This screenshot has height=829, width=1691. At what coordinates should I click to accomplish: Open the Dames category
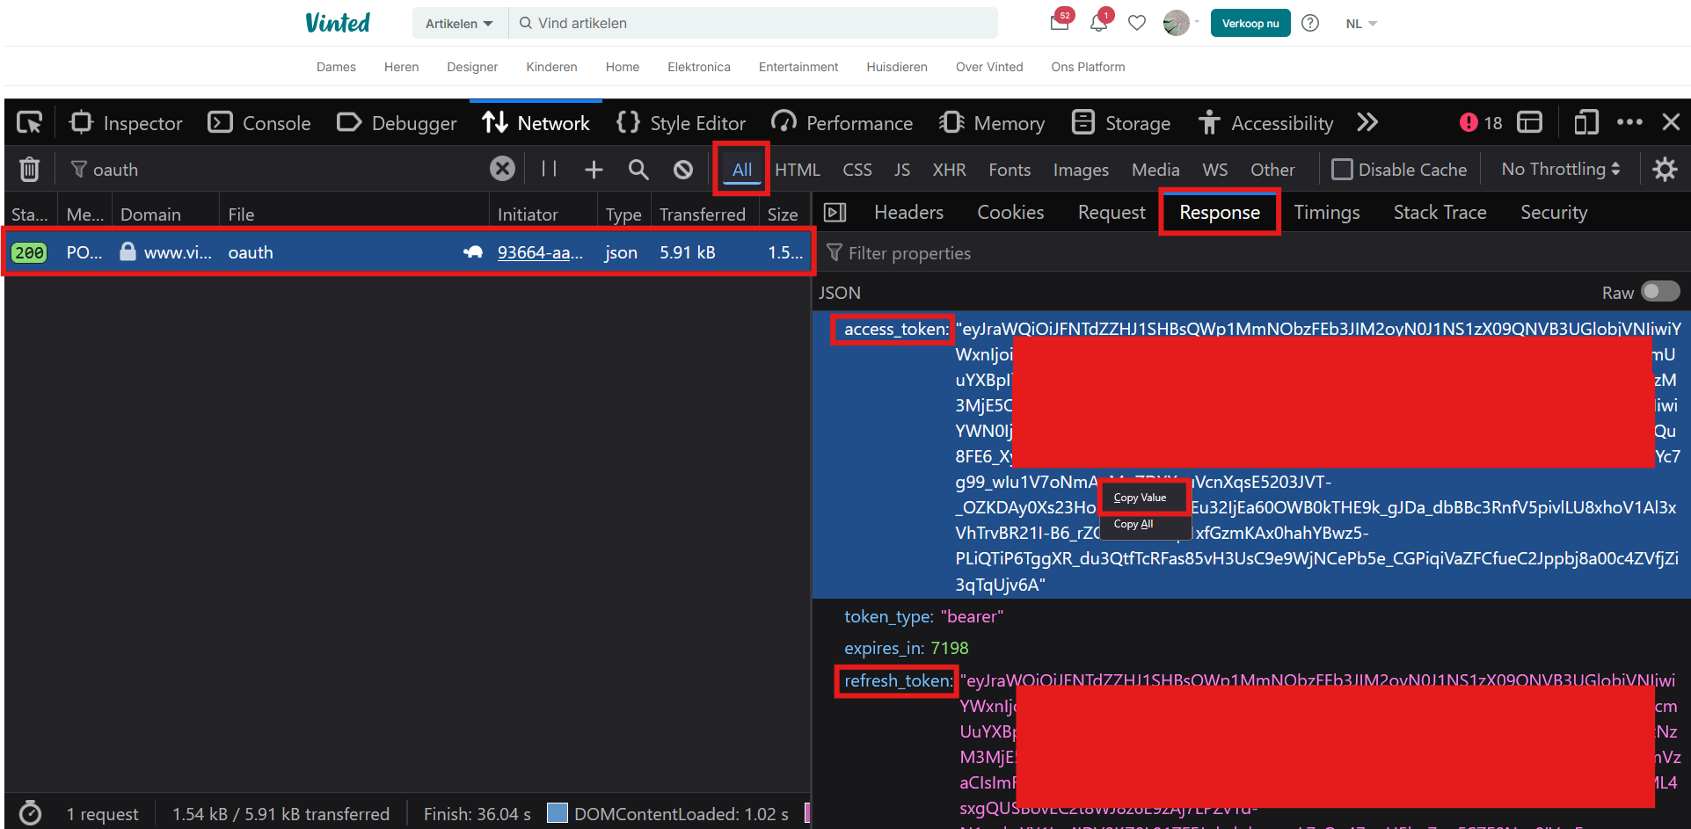tap(336, 67)
